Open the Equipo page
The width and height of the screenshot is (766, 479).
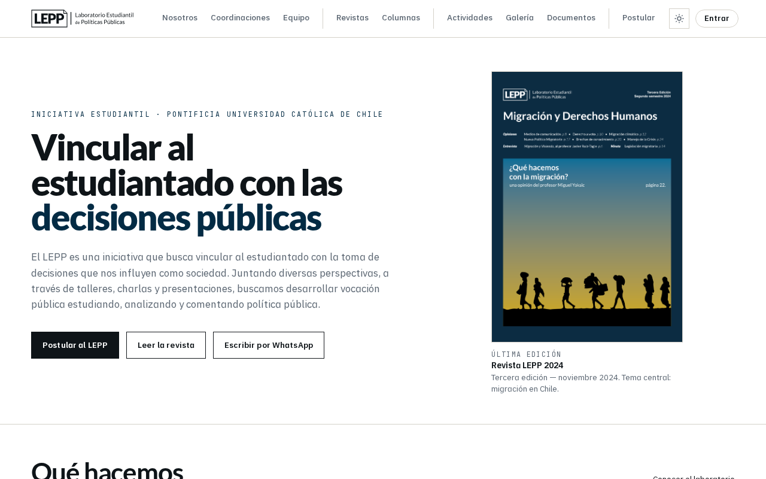click(296, 18)
